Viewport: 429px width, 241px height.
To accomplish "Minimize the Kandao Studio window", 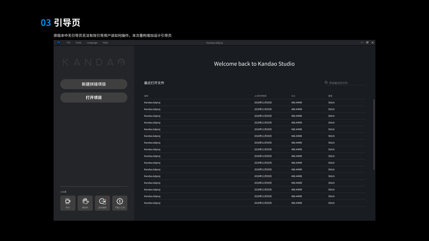I will [362, 43].
